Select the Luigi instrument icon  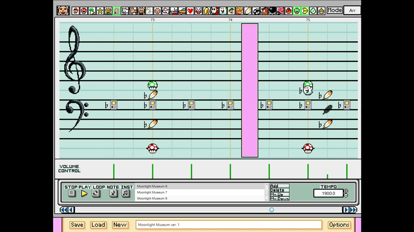click(x=231, y=11)
